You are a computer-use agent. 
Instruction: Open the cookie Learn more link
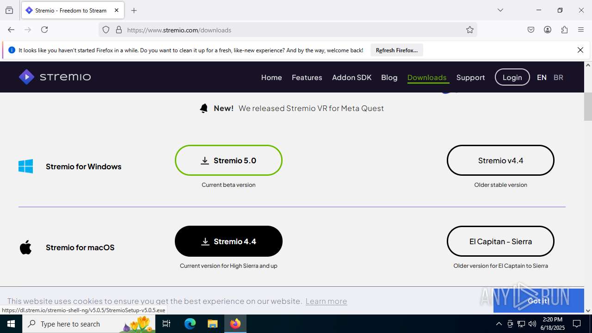coord(326,301)
